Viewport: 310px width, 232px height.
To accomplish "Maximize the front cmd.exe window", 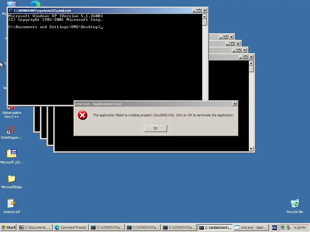I will [199, 11].
